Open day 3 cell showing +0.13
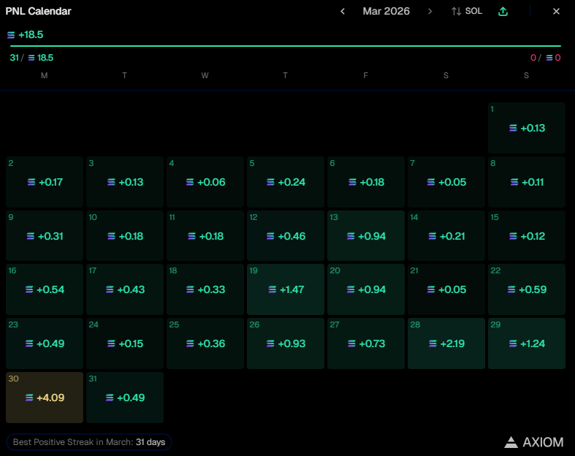This screenshot has height=456, width=575. coord(125,182)
